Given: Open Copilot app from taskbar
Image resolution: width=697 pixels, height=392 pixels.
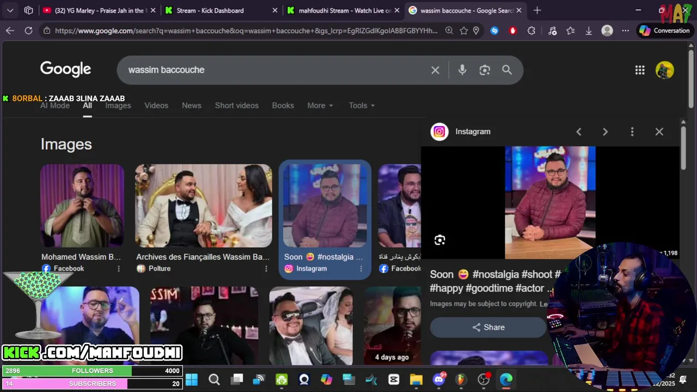Looking at the screenshot, I should (326, 379).
